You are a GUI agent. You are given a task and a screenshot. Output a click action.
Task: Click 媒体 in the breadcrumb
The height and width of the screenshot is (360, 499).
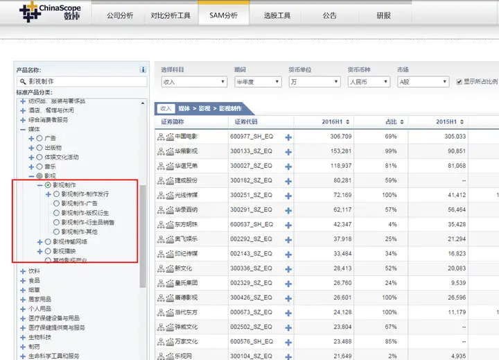coord(184,109)
